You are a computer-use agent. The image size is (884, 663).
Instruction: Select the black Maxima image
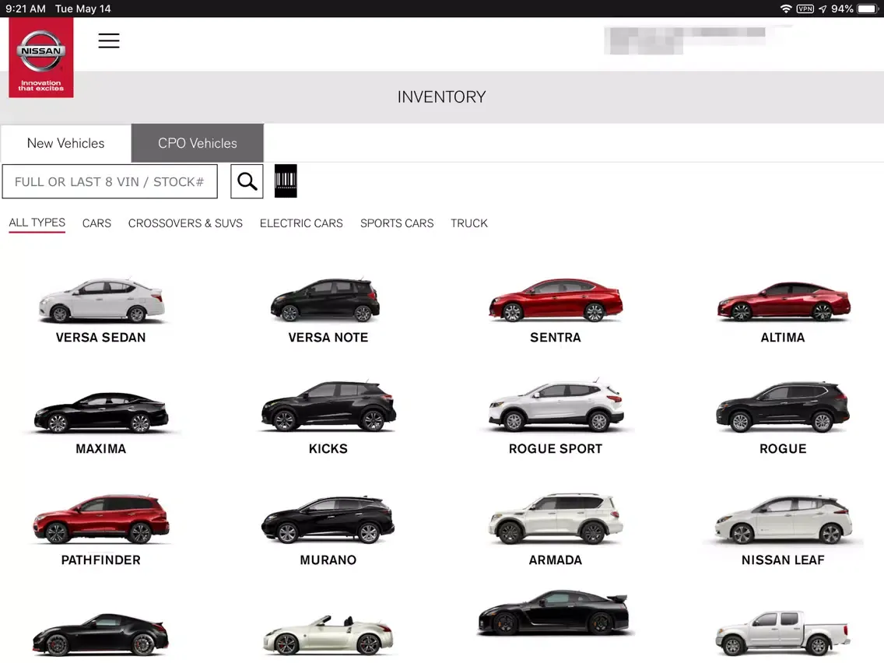tap(101, 412)
